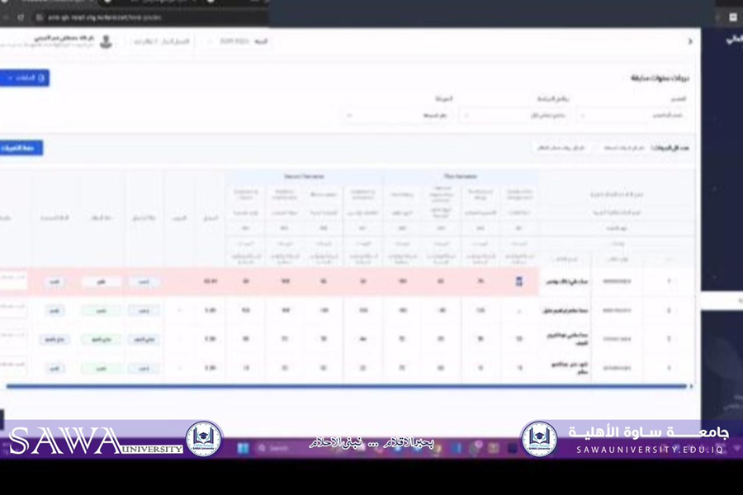Open the leftmost filter dropdown above the table
Viewport: 743px width, 495px height.
click(x=396, y=116)
